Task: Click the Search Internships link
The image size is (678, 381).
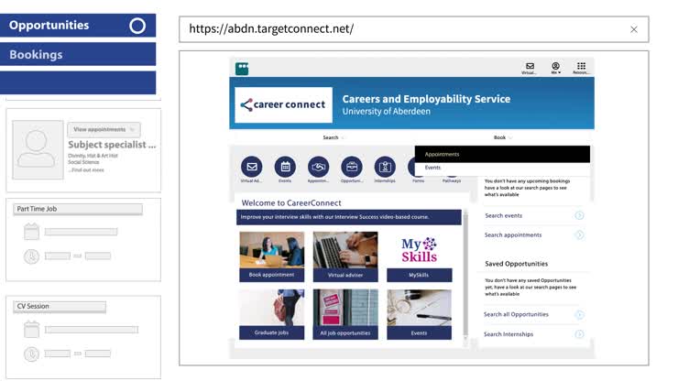Action: tap(508, 334)
